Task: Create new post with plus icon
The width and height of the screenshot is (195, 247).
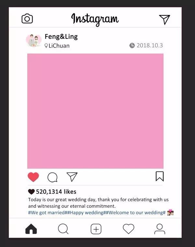Action: click(96, 229)
